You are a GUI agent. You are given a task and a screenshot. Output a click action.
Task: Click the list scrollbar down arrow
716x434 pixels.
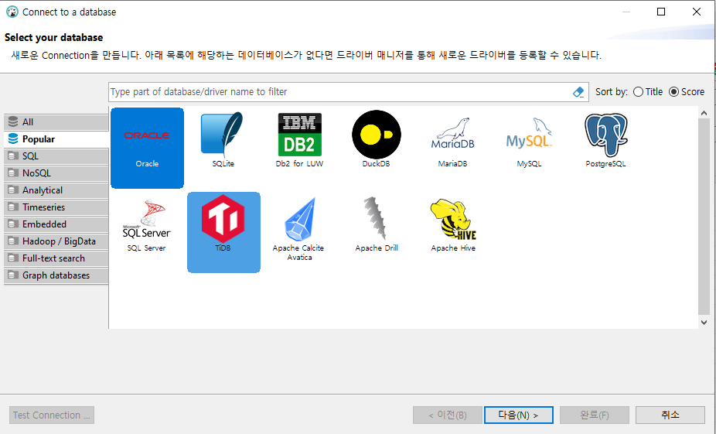(704, 322)
